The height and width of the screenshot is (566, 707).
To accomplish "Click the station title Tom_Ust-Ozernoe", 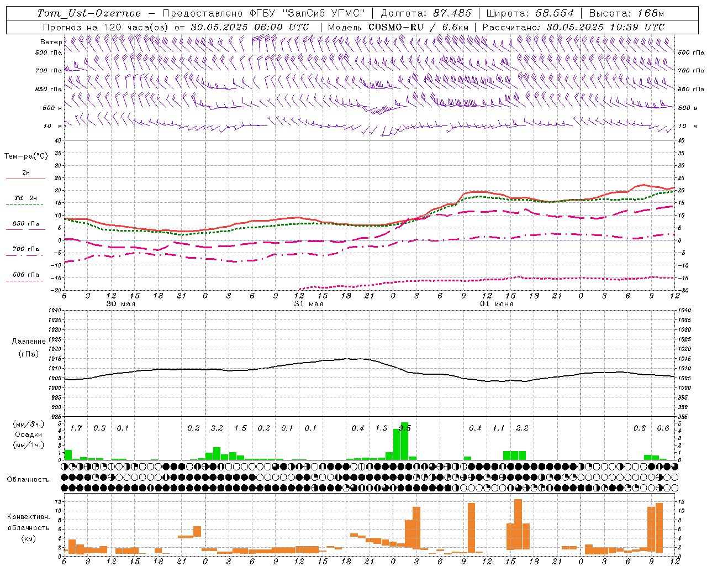I will [x=89, y=13].
